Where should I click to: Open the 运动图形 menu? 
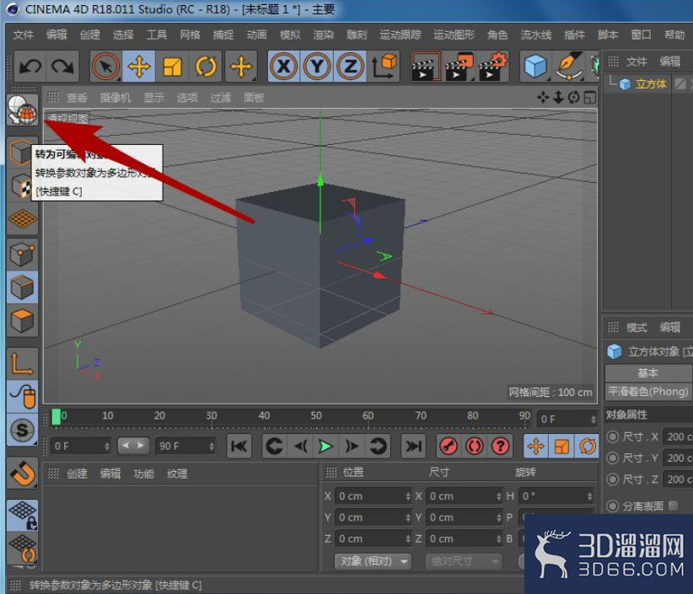pyautogui.click(x=454, y=35)
